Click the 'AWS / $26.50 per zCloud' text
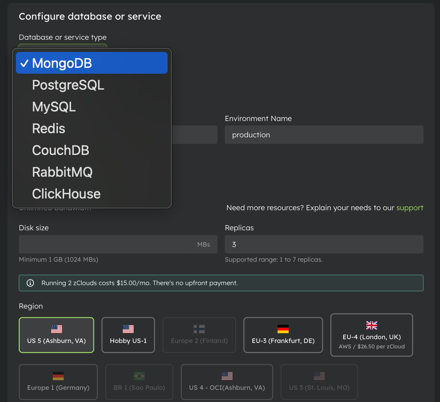 372,346
